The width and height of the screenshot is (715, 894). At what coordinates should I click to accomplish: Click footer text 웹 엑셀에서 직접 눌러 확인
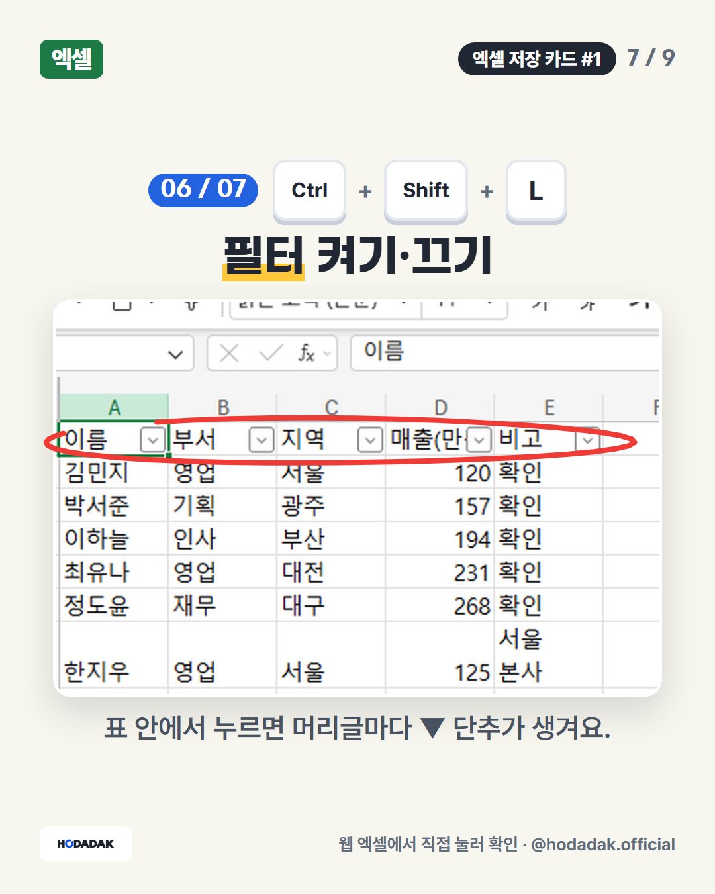tap(428, 844)
